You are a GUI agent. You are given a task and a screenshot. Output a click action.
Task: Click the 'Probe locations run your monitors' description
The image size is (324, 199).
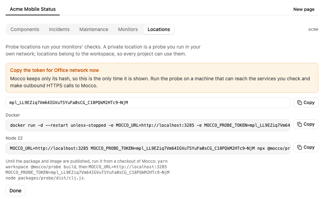[103, 50]
